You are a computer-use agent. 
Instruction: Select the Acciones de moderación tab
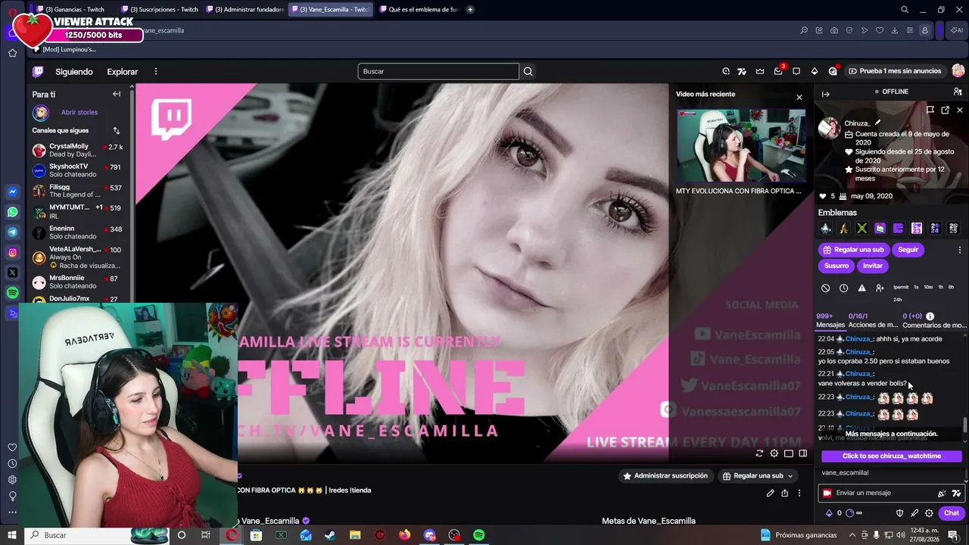873,321
